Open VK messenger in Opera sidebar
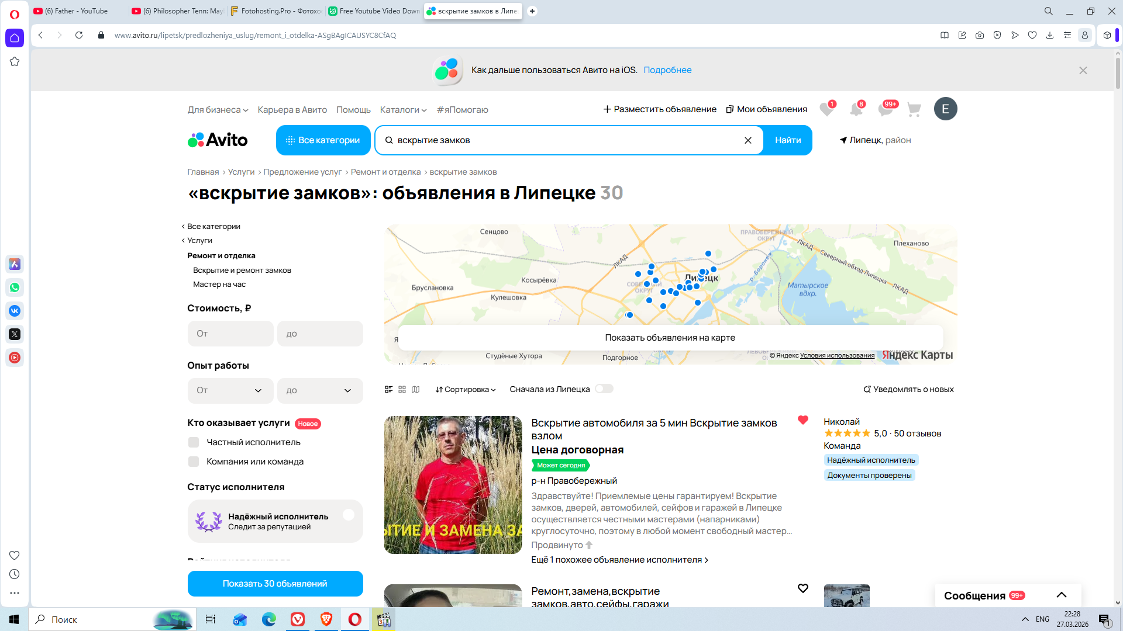Screen dimensions: 1123x631 (x=15, y=311)
